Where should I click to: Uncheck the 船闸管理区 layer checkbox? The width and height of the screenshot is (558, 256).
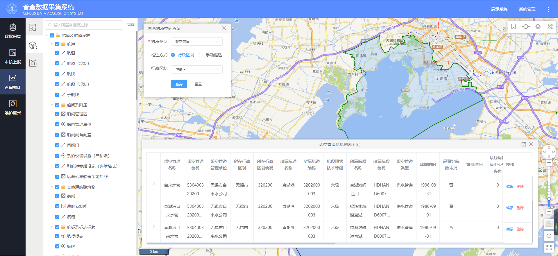[57, 114]
